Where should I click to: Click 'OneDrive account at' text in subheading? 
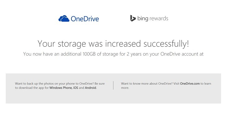click(x=182, y=54)
